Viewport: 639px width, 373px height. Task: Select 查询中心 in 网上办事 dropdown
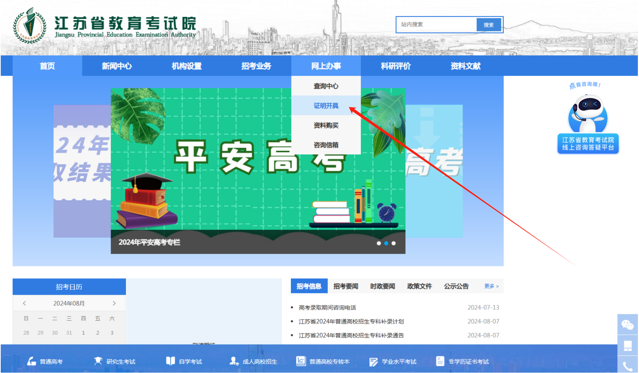pos(326,86)
